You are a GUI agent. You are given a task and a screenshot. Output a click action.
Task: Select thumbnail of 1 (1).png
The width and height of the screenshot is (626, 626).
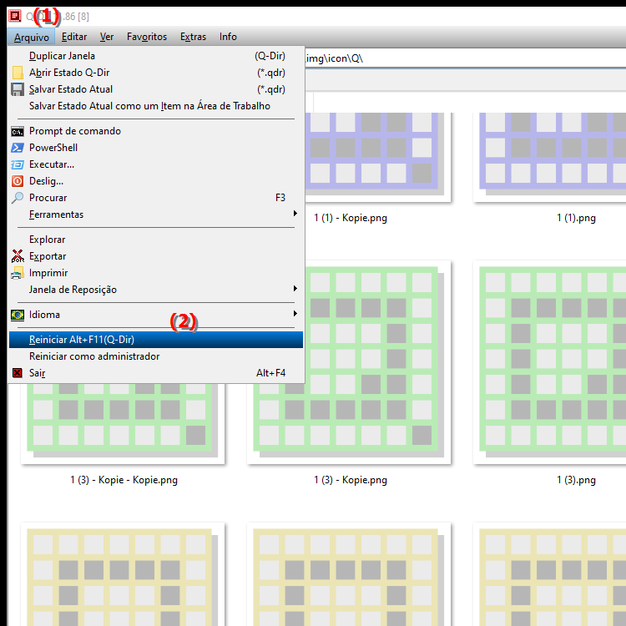tap(549, 157)
